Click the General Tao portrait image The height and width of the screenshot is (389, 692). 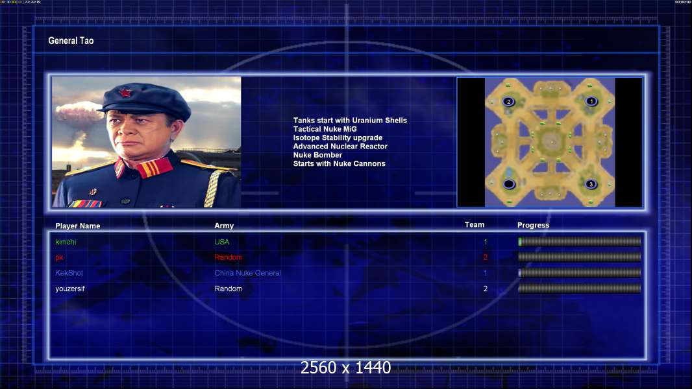147,142
